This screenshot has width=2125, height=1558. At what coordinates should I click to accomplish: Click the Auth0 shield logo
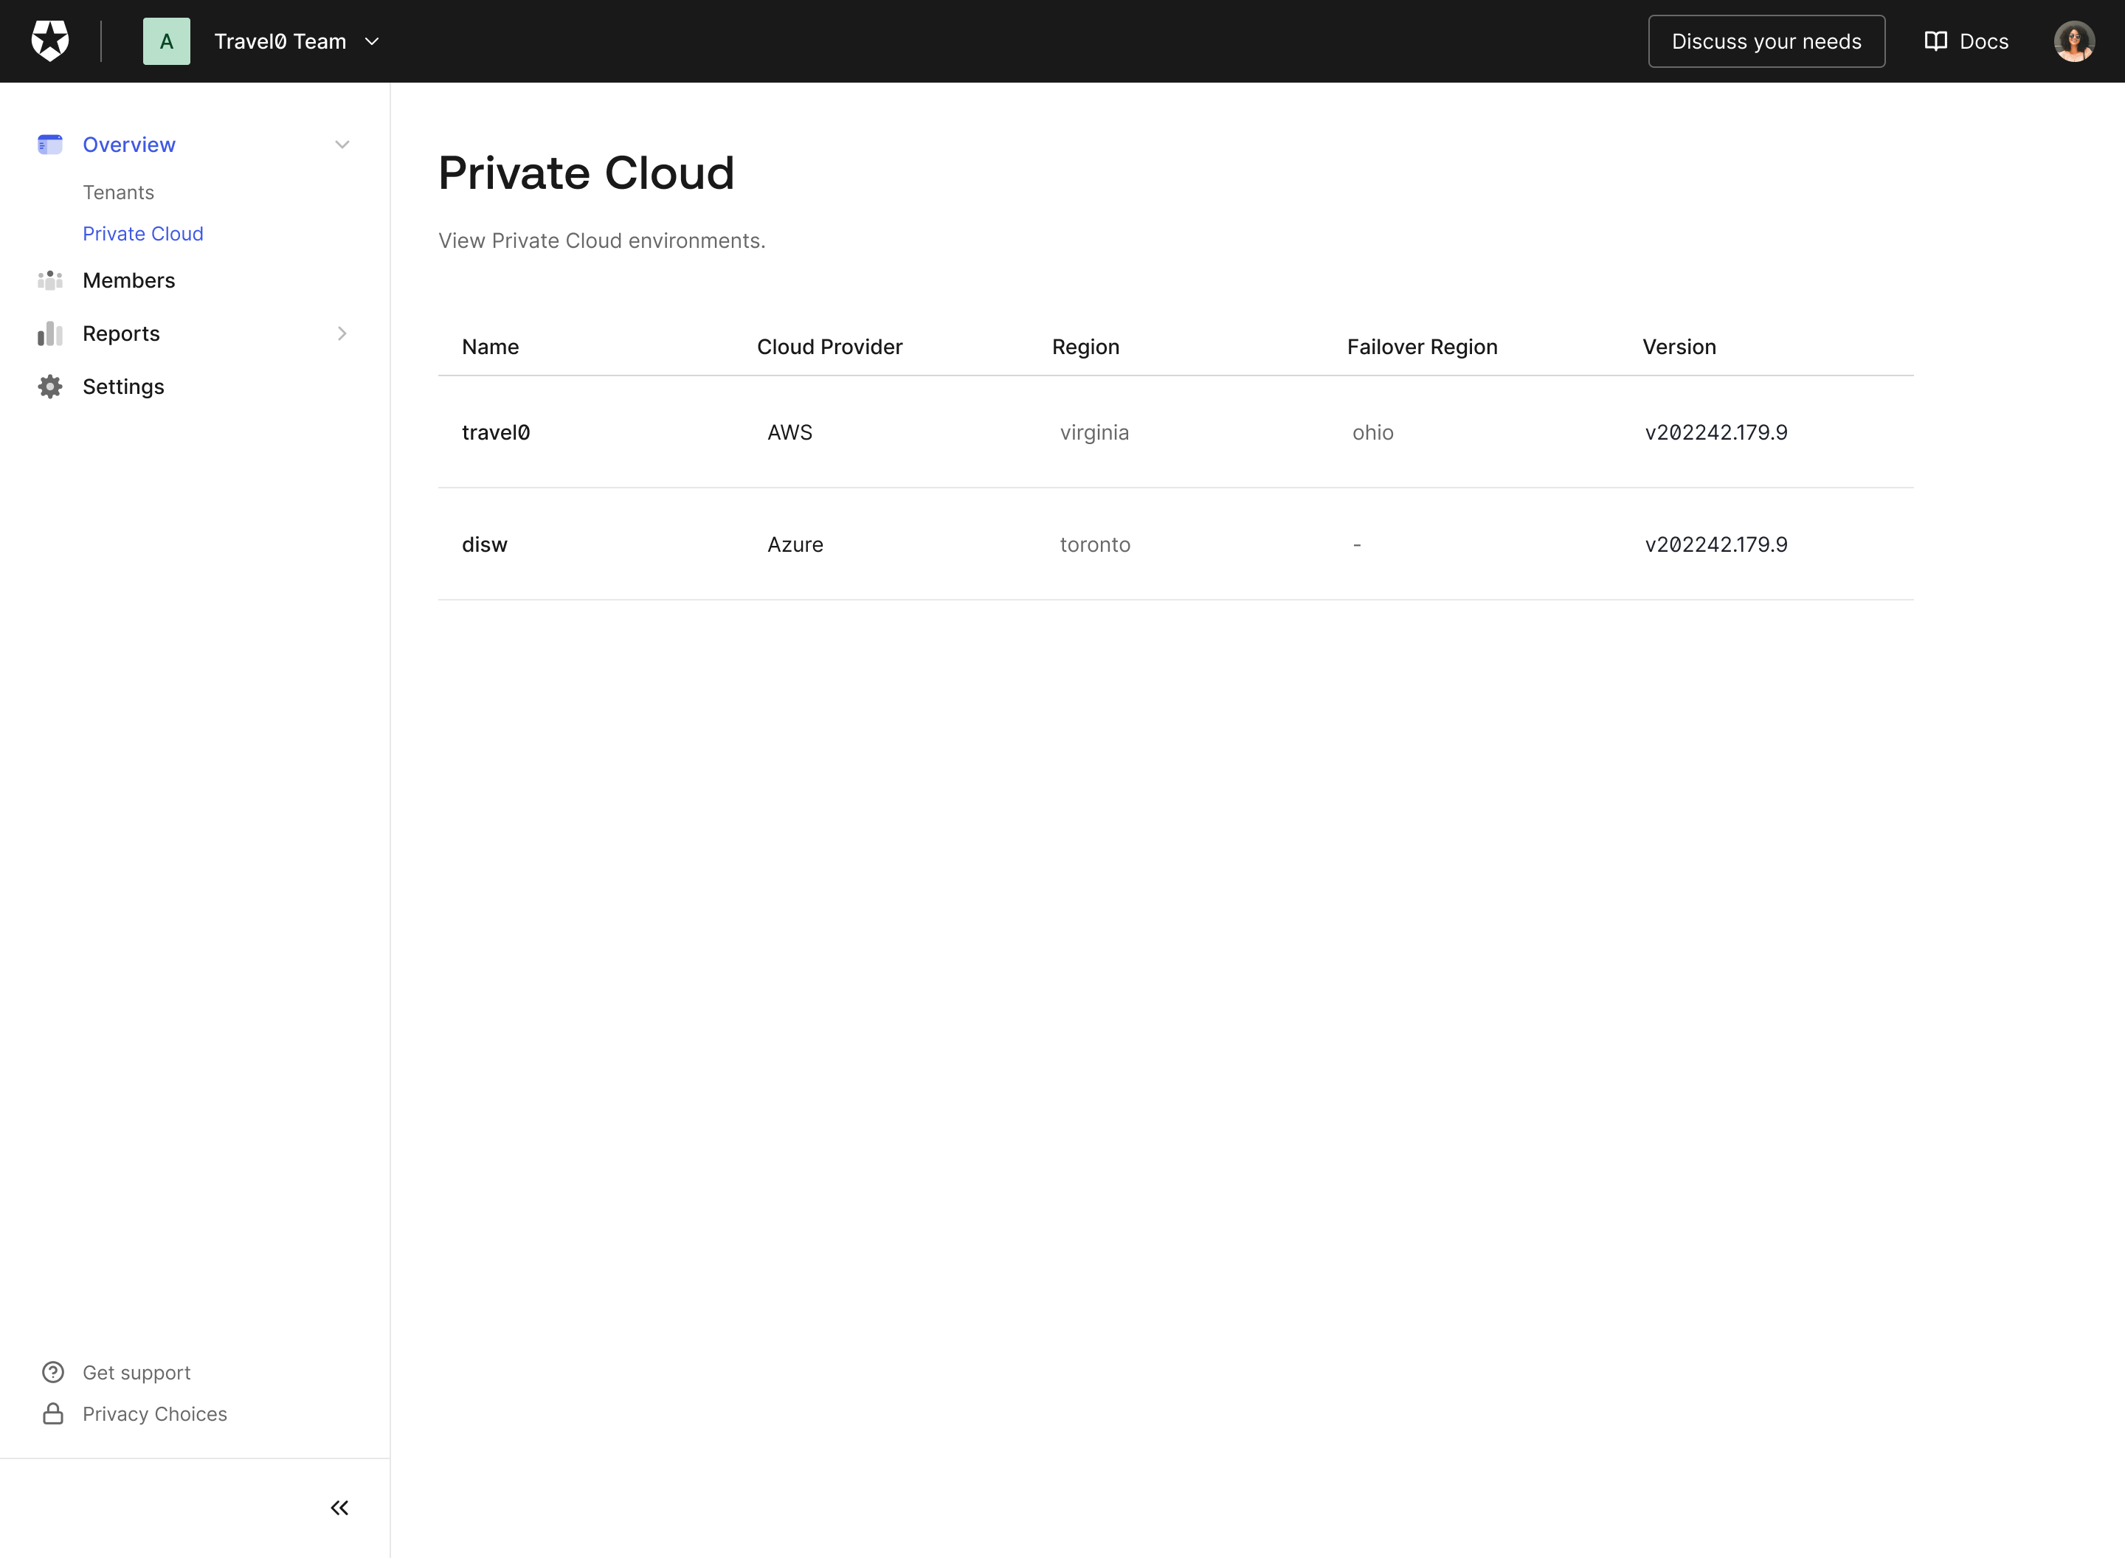(x=50, y=41)
